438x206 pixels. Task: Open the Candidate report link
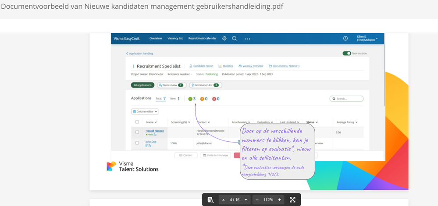[x=201, y=66]
